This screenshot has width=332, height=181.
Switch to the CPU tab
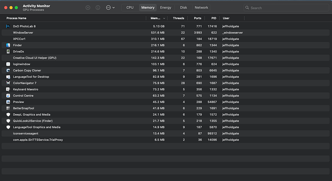click(x=130, y=8)
